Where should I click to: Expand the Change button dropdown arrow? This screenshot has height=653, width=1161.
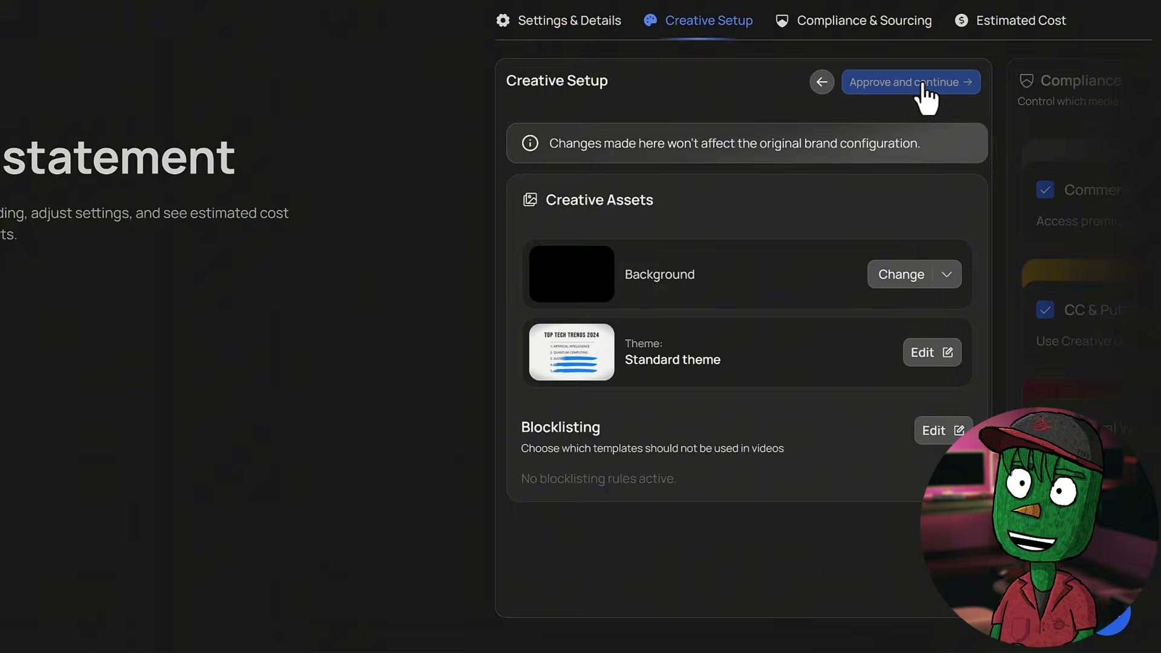click(x=947, y=275)
